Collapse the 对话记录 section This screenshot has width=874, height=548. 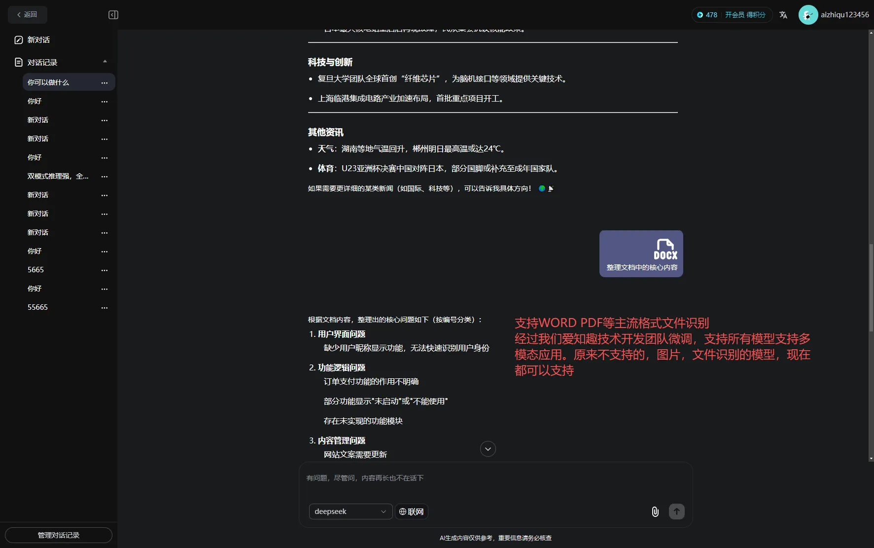coord(105,61)
